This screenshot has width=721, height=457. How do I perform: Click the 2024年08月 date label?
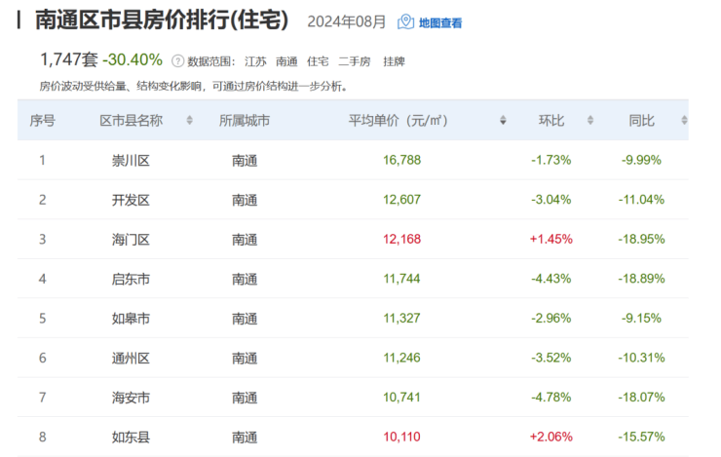pyautogui.click(x=346, y=21)
